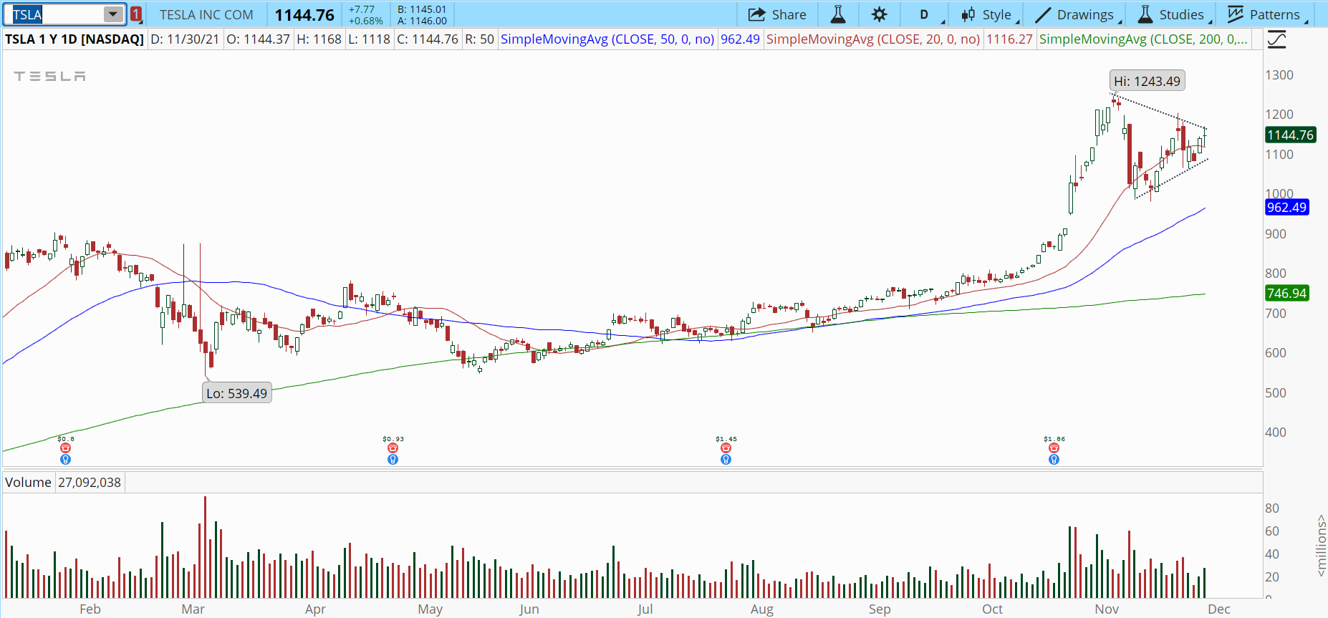Click the Share button
Screen dimensions: 1328x618
coord(777,14)
